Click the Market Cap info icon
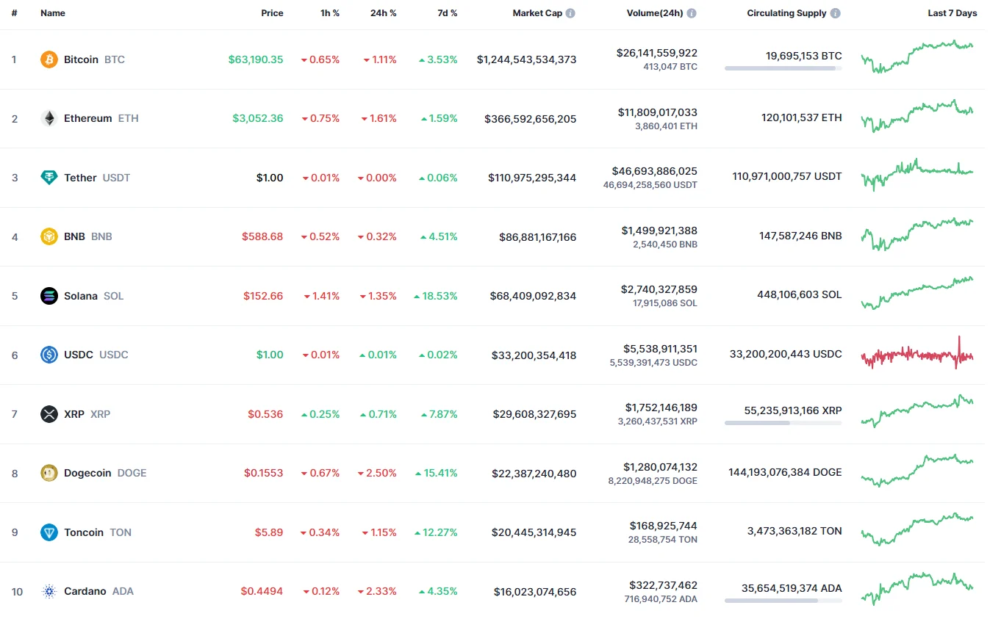Viewport: 990px width, 619px height. pos(571,13)
